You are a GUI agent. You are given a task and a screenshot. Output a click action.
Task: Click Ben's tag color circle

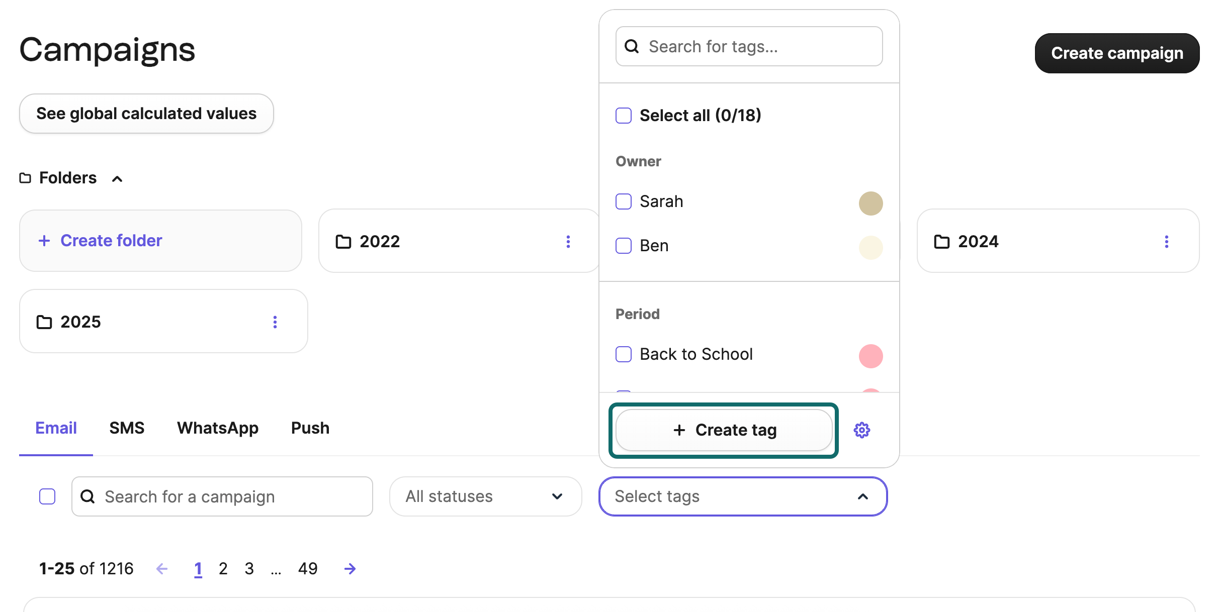[871, 247]
